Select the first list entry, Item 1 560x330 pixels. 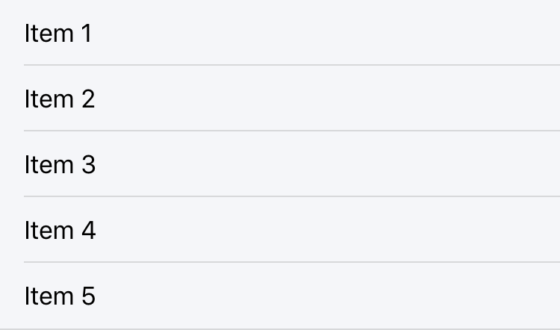click(58, 34)
